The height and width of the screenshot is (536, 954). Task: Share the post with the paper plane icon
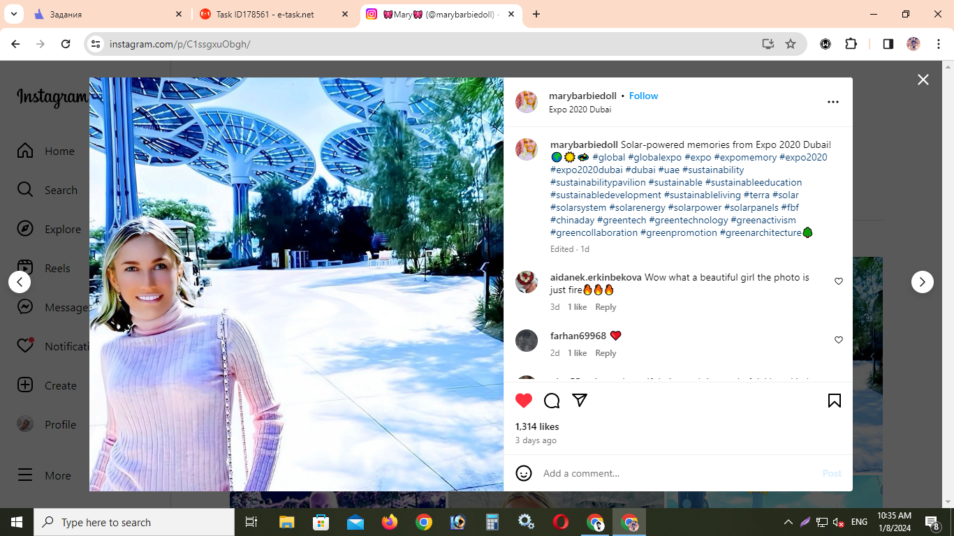[580, 400]
